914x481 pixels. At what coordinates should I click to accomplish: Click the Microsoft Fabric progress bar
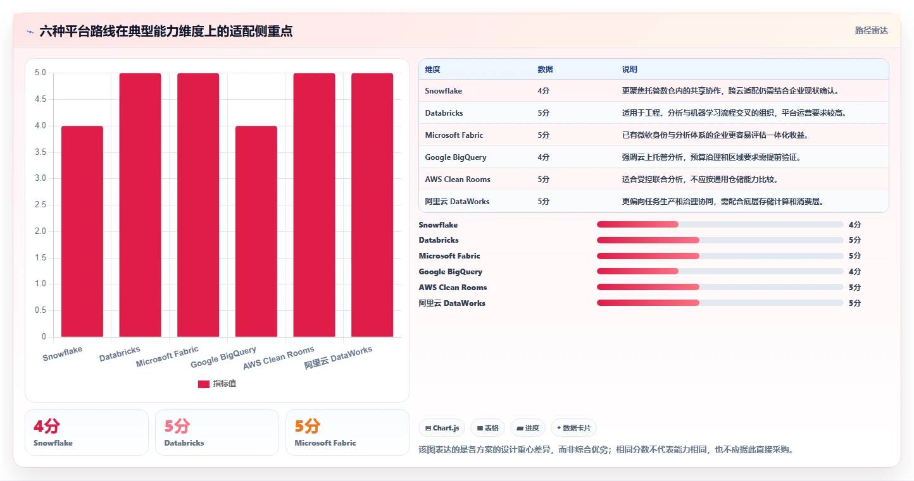coord(720,256)
